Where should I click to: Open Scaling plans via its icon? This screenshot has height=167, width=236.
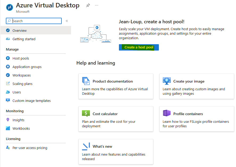(x=8, y=84)
